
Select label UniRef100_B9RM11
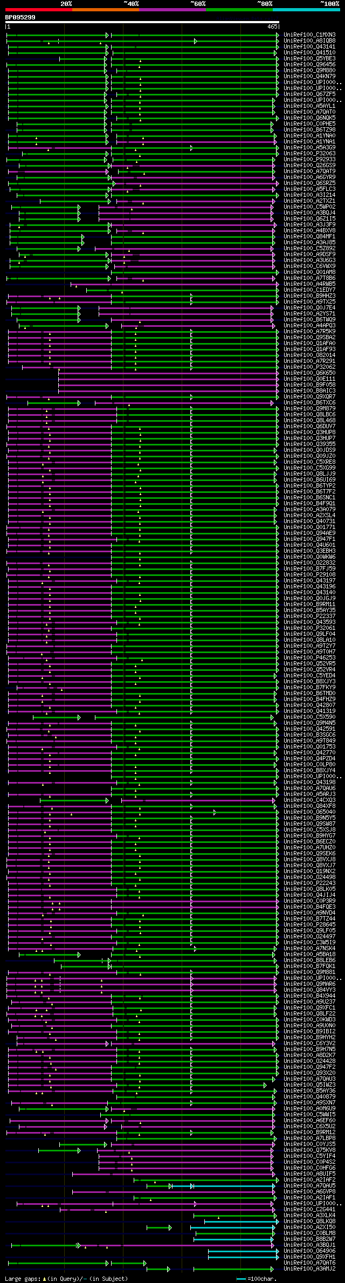(309, 604)
